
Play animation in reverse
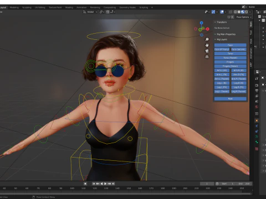point(101,184)
